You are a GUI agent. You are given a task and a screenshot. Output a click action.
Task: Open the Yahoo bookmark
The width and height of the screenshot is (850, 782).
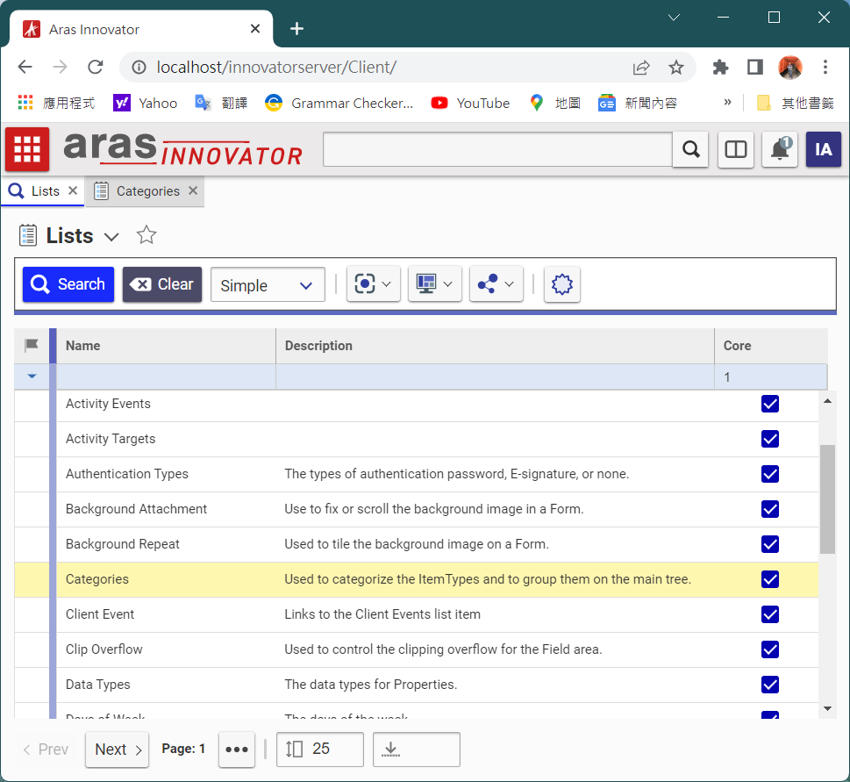click(x=145, y=103)
